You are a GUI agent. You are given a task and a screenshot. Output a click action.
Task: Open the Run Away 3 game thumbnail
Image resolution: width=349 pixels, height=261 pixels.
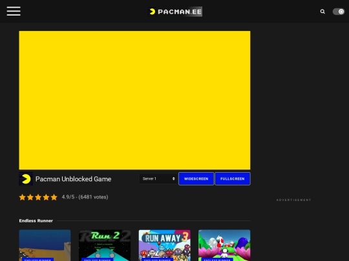(x=165, y=246)
